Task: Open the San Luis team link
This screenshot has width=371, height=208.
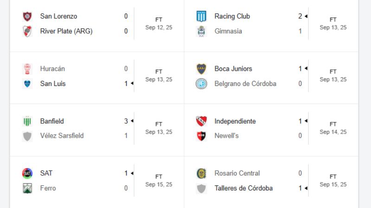Action: click(53, 84)
